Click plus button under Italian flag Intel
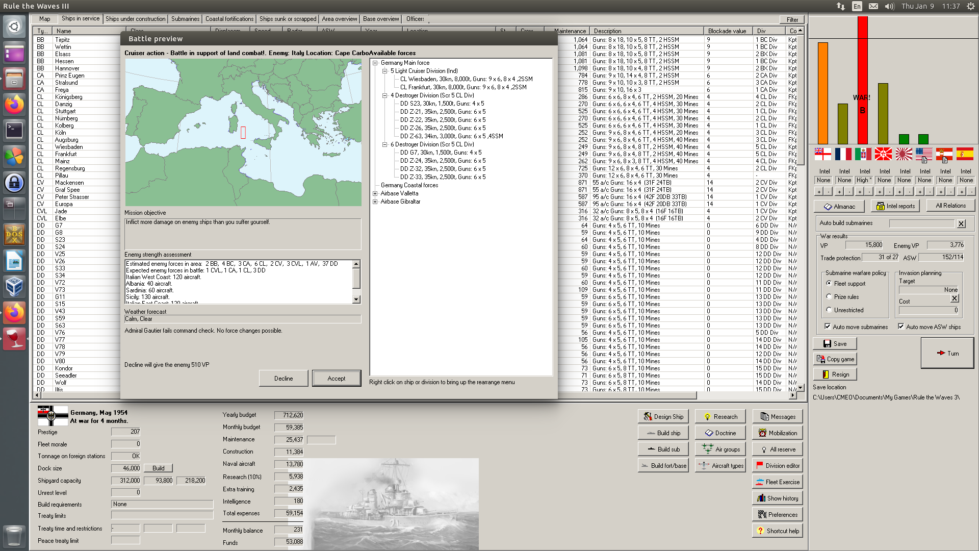The image size is (979, 551). [859, 192]
